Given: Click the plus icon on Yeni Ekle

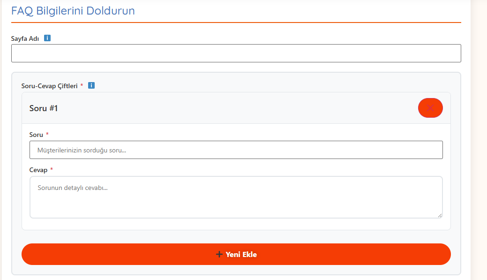Looking at the screenshot, I should click(219, 254).
